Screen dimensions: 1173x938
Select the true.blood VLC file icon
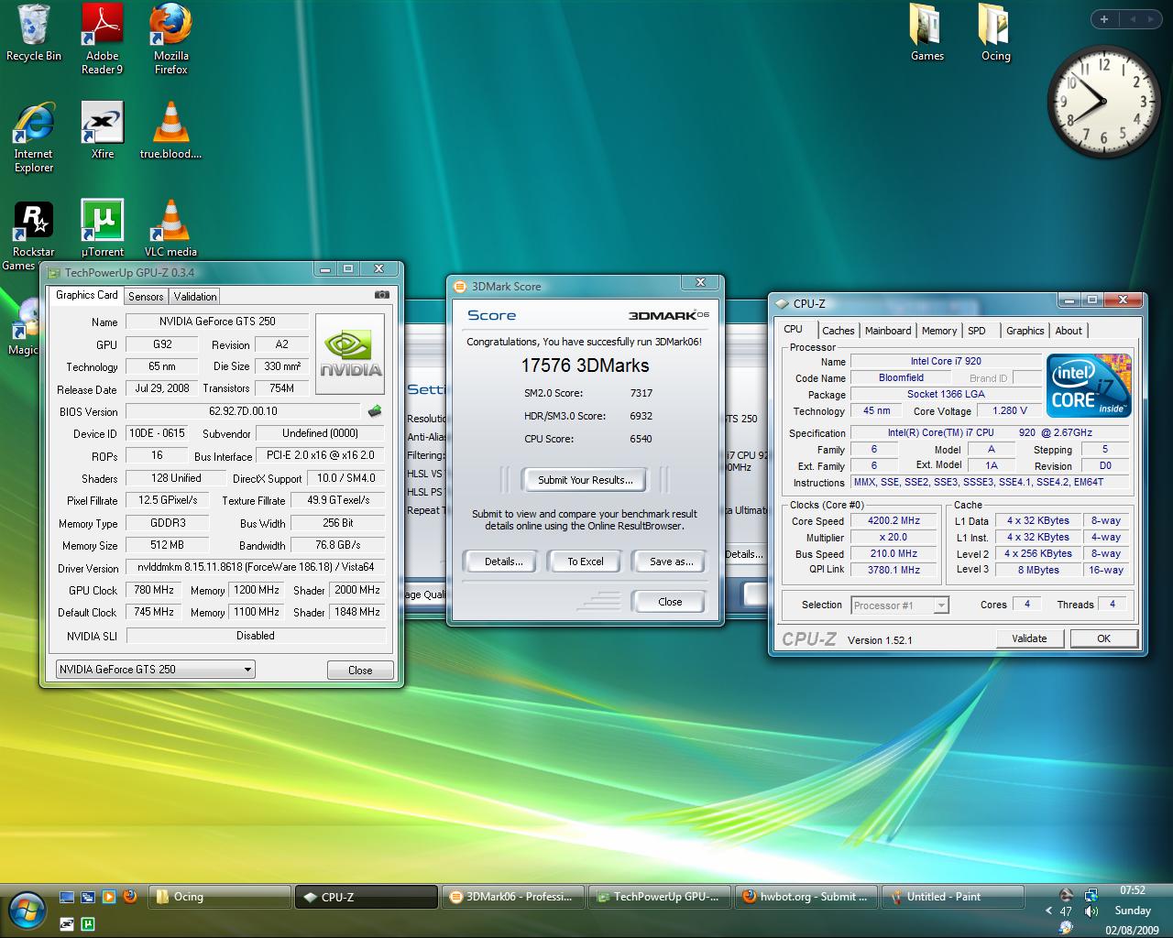tap(170, 130)
